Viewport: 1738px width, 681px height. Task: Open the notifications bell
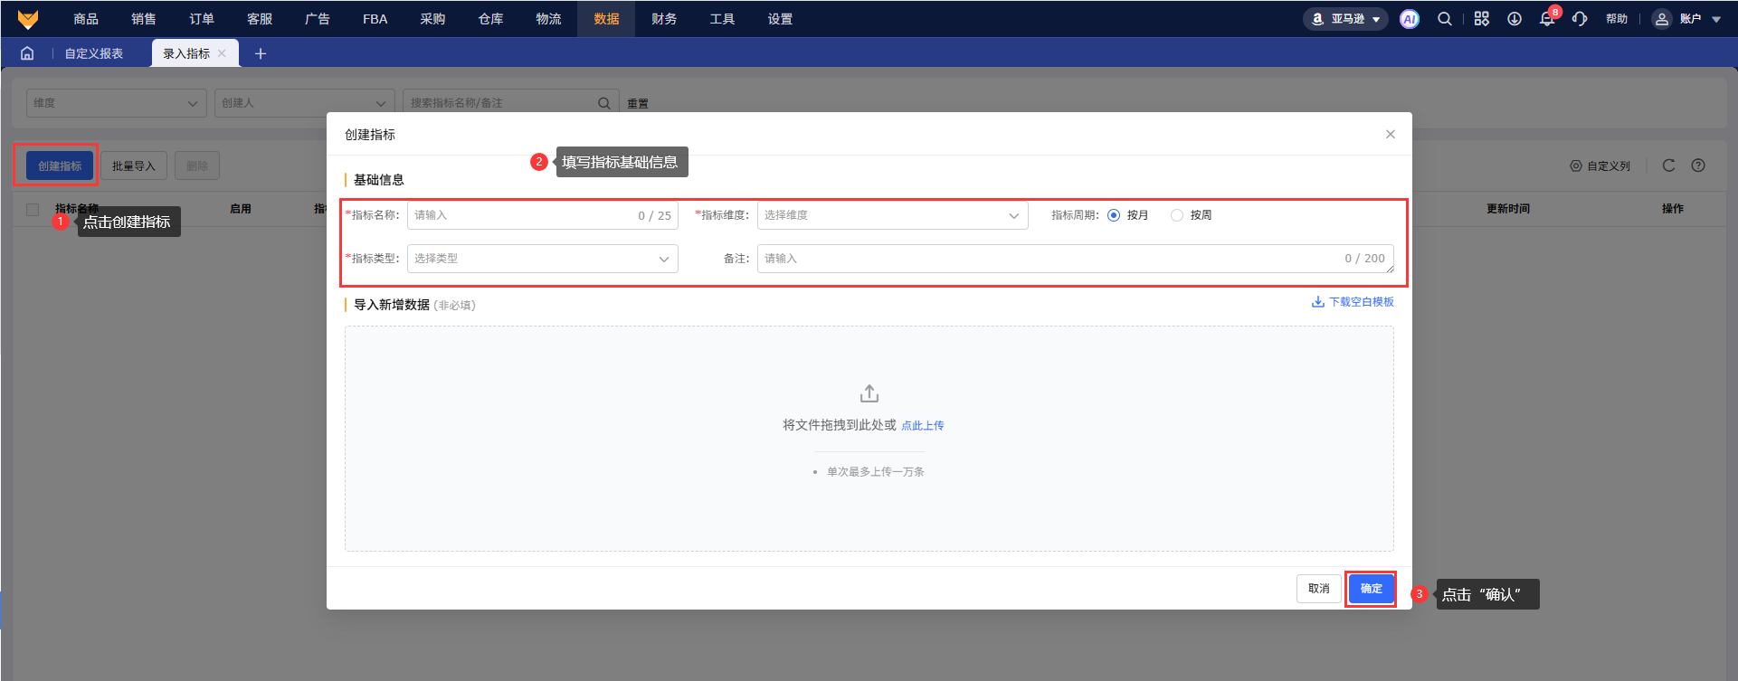[x=1547, y=19]
